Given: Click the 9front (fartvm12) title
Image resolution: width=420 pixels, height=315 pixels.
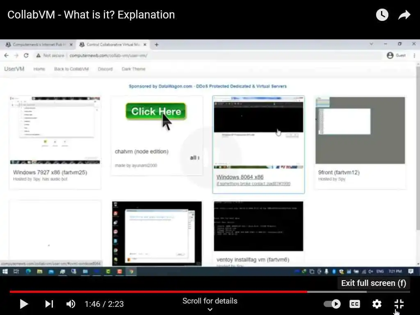Looking at the screenshot, I should [339, 173].
